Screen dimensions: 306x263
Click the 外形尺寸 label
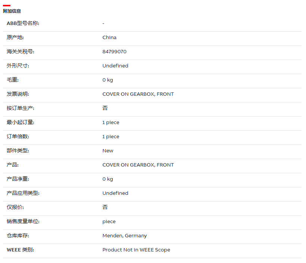coord(18,66)
